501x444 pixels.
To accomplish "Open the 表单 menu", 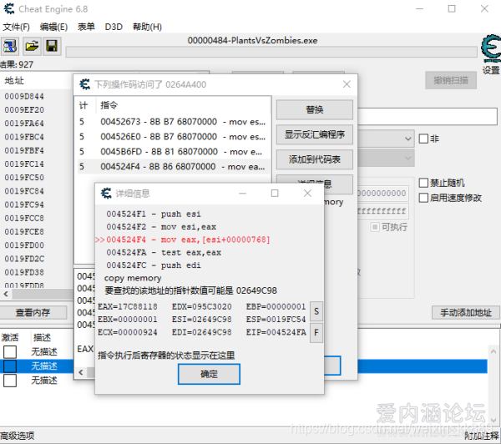I will click(x=86, y=27).
